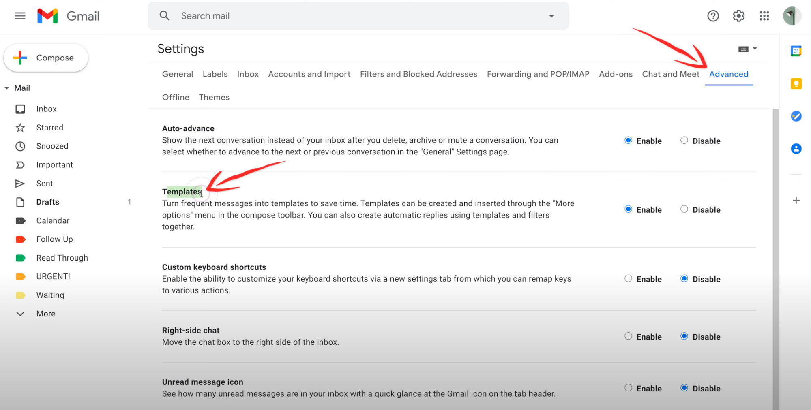Open the Google apps grid
811x410 pixels.
point(764,16)
